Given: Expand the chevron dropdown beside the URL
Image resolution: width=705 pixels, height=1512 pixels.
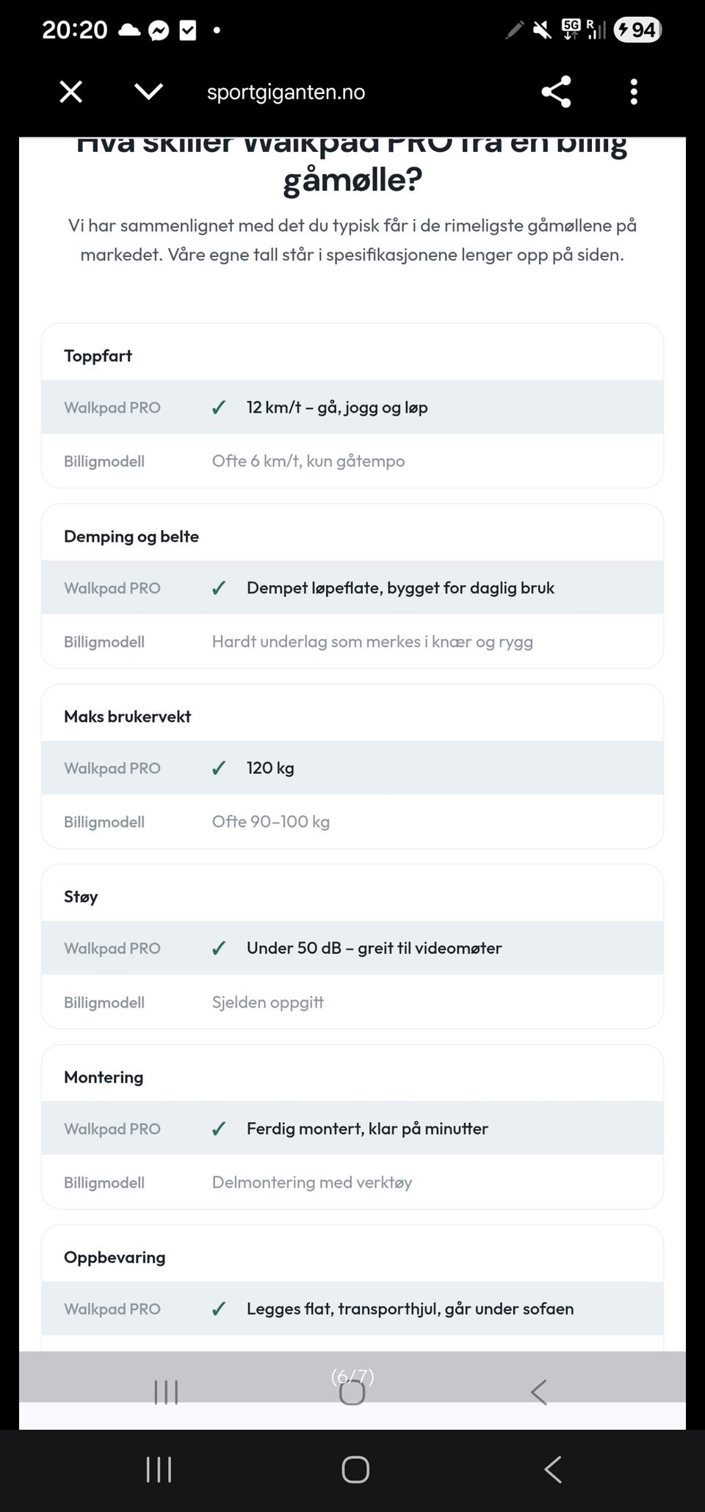Looking at the screenshot, I should coord(148,92).
